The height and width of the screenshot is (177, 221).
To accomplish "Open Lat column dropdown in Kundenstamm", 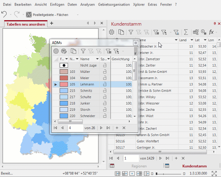I will pyautogui.click(x=205, y=40).
